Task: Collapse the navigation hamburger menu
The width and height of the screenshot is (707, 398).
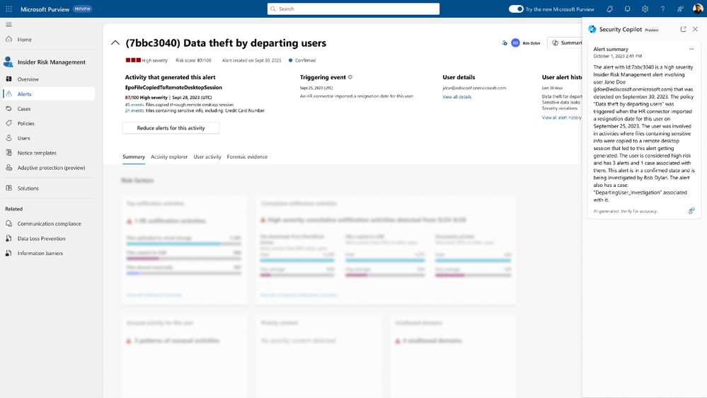Action: click(x=8, y=24)
